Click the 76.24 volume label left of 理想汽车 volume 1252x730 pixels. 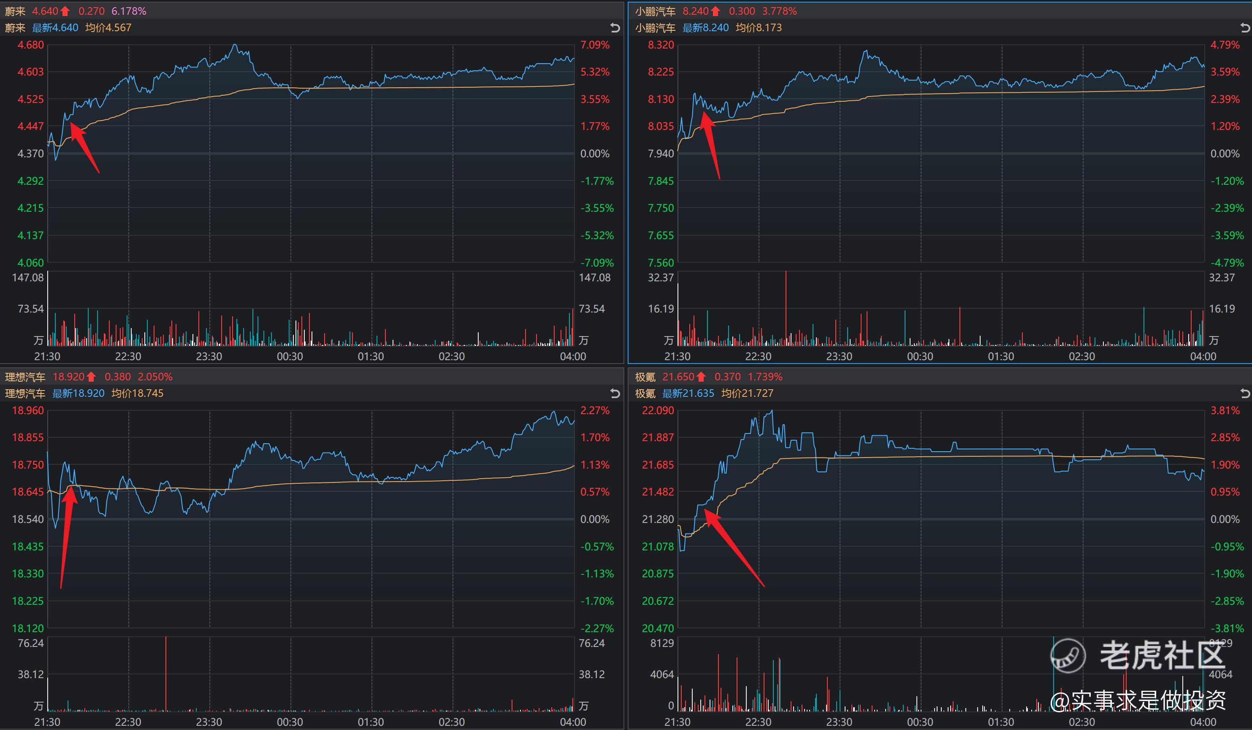[30, 643]
